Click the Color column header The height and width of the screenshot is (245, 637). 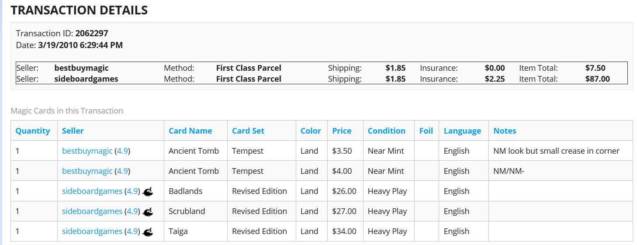[310, 131]
